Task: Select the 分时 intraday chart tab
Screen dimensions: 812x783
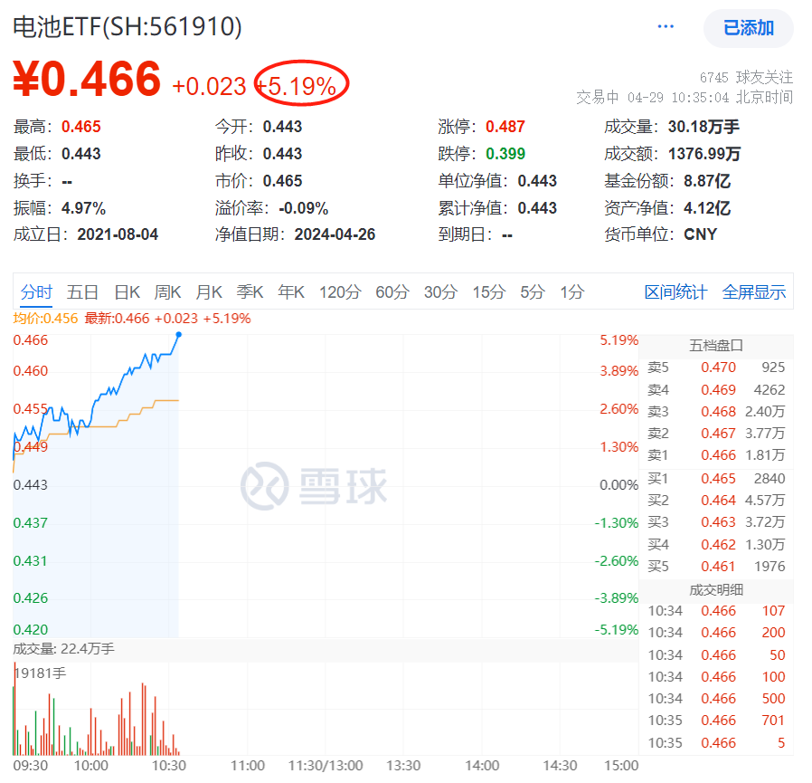Action: 34,291
